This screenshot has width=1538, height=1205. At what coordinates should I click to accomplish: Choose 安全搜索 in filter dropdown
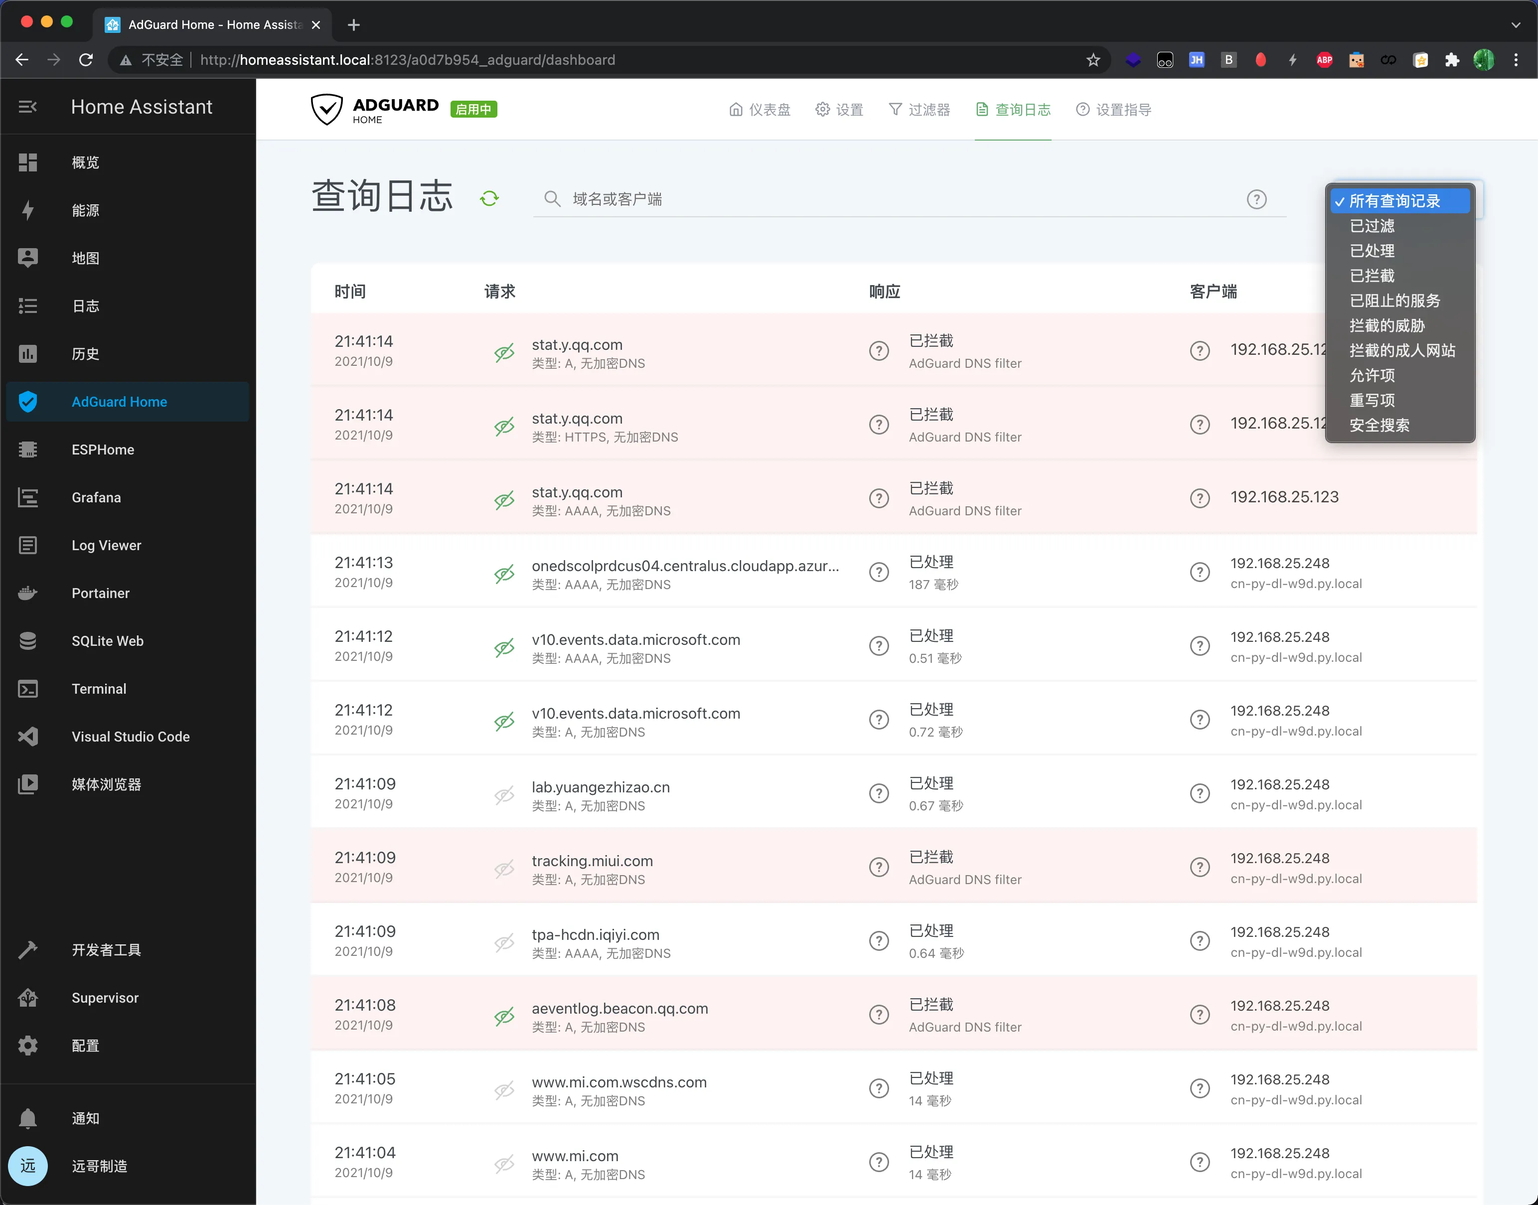1400,425
